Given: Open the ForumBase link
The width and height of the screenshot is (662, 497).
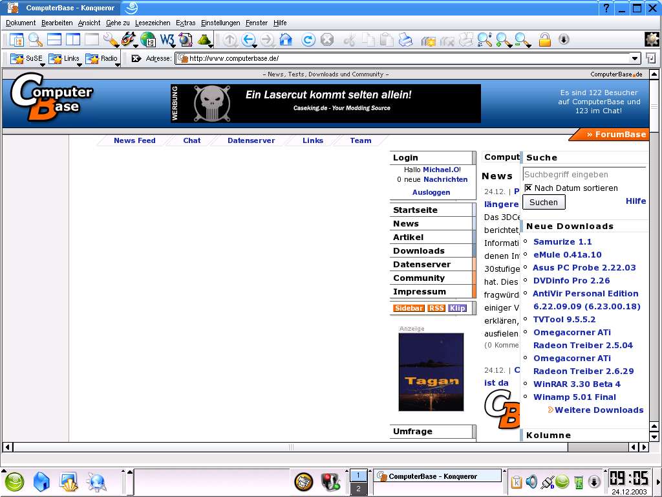Looking at the screenshot, I should tap(616, 135).
